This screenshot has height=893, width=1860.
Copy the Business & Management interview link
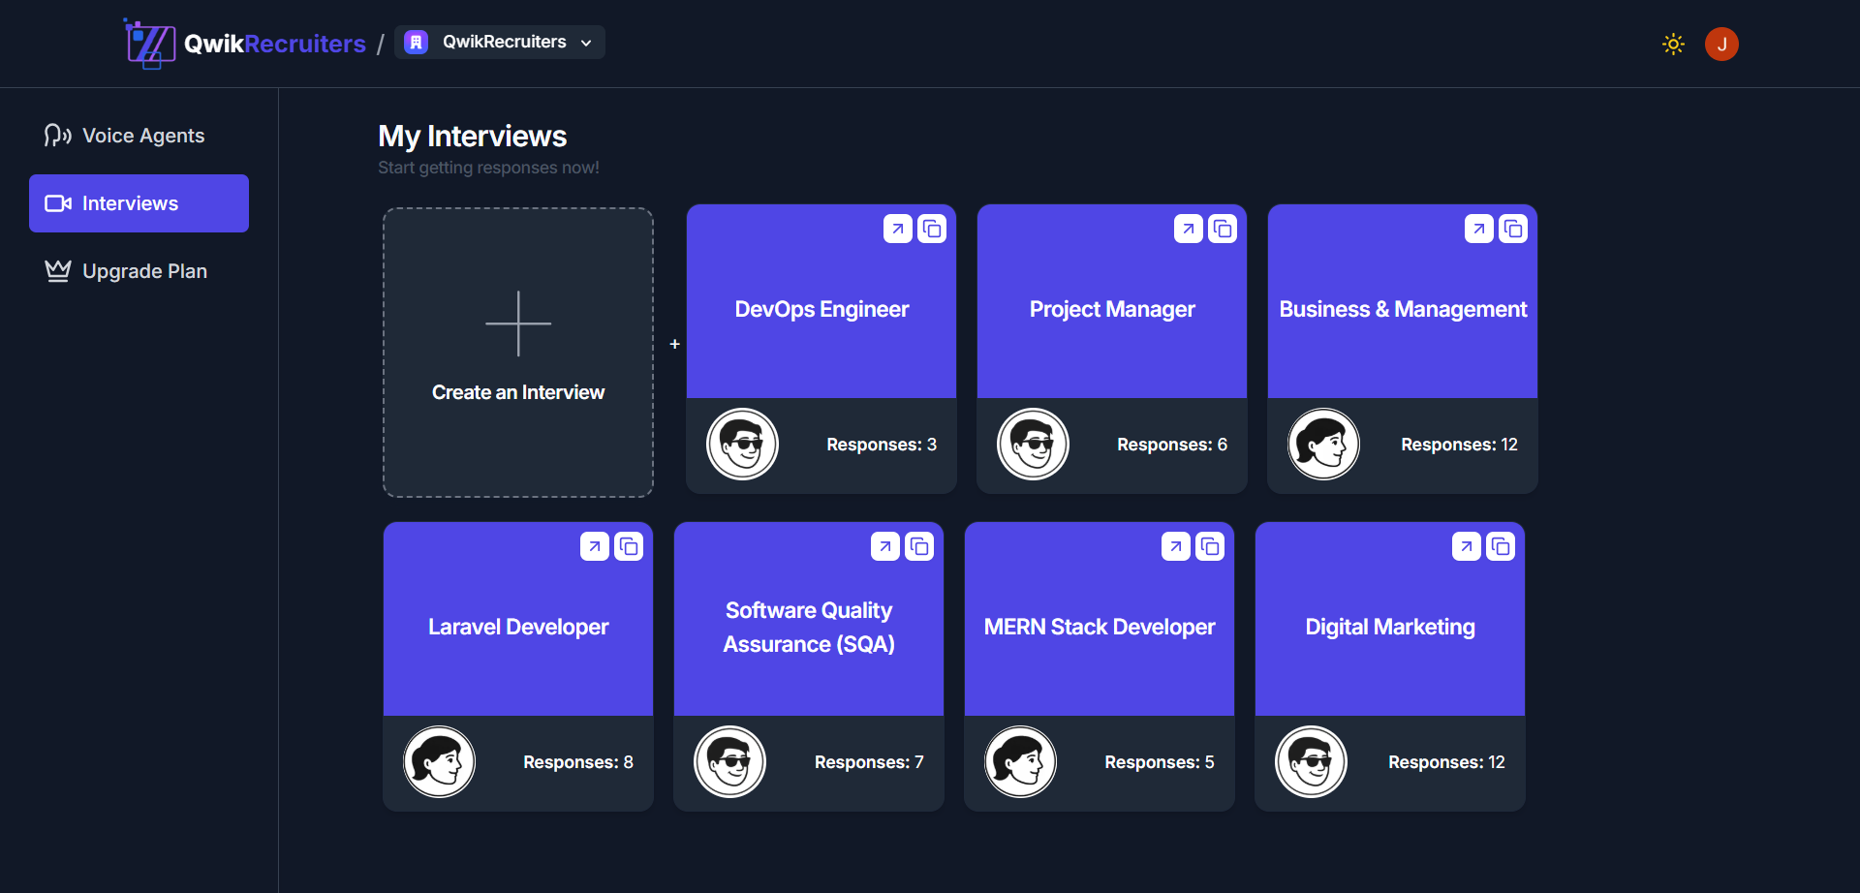[1513, 230]
